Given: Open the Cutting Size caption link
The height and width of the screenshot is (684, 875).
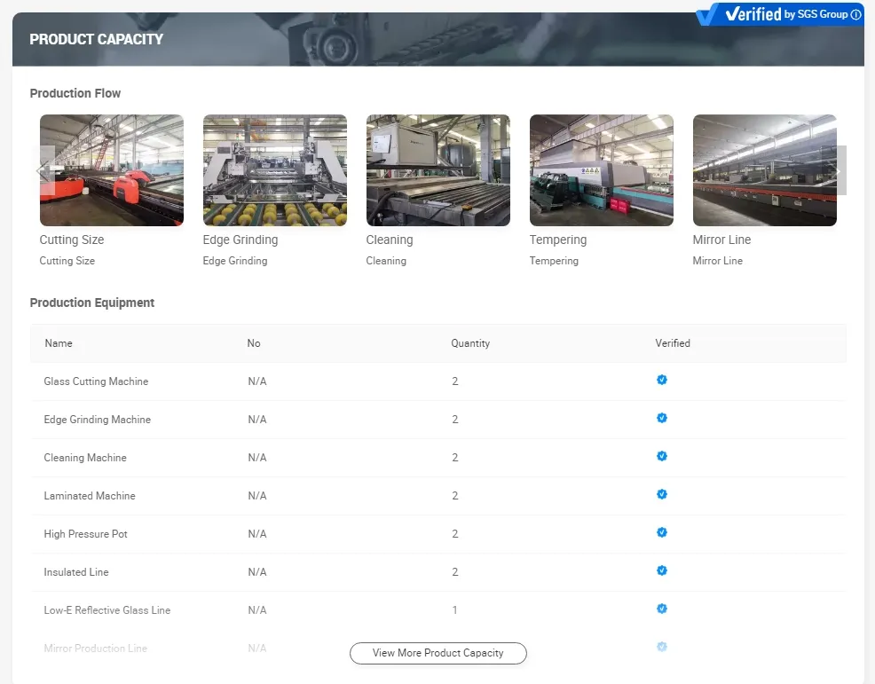Looking at the screenshot, I should coord(72,240).
